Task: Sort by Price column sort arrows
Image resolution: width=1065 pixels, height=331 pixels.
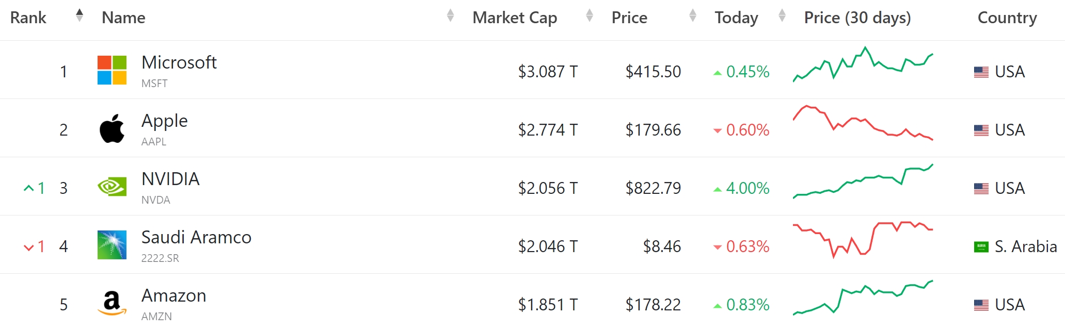Action: pos(693,15)
